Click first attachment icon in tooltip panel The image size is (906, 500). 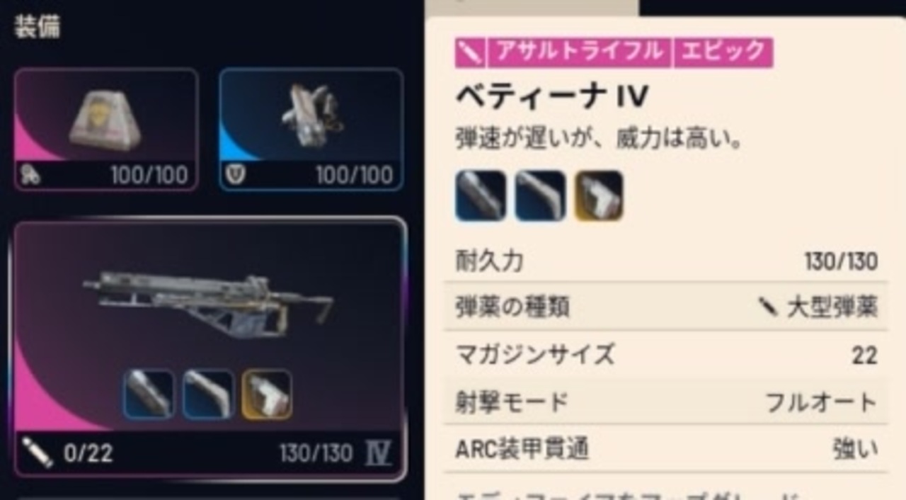[481, 195]
